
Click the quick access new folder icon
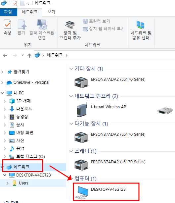point(22,3)
